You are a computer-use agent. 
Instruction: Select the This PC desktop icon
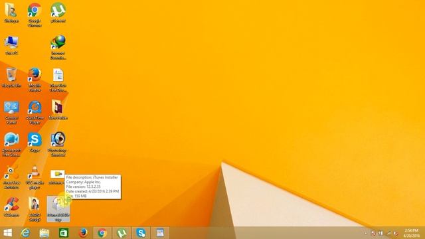pos(11,45)
